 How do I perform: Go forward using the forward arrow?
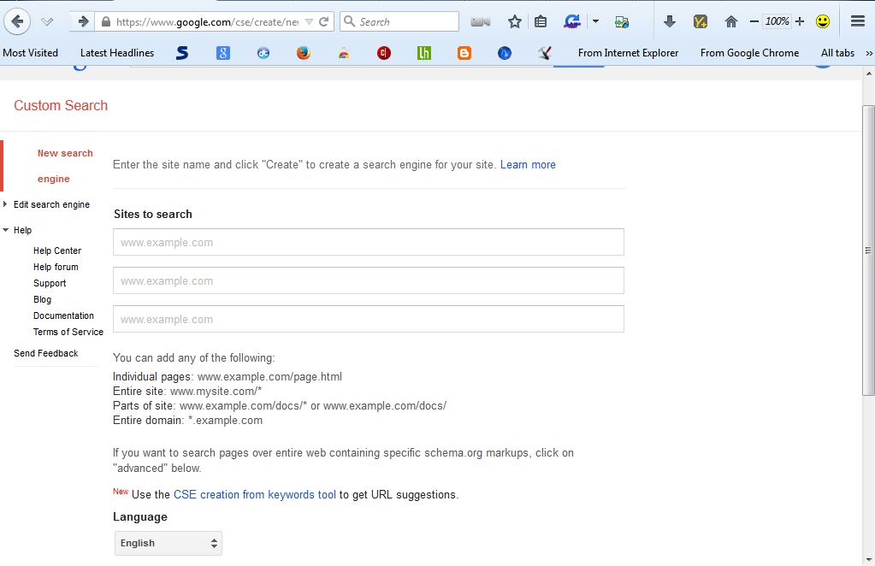83,21
